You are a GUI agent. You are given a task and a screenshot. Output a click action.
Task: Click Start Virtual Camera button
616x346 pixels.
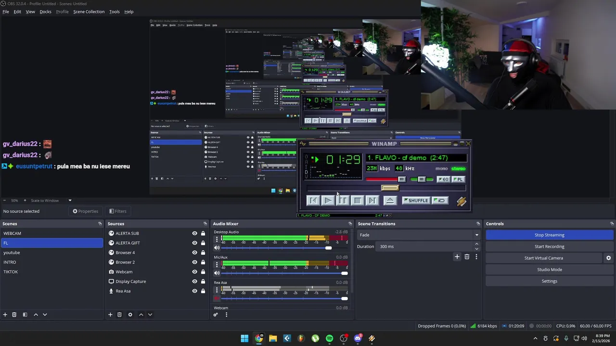(543, 258)
